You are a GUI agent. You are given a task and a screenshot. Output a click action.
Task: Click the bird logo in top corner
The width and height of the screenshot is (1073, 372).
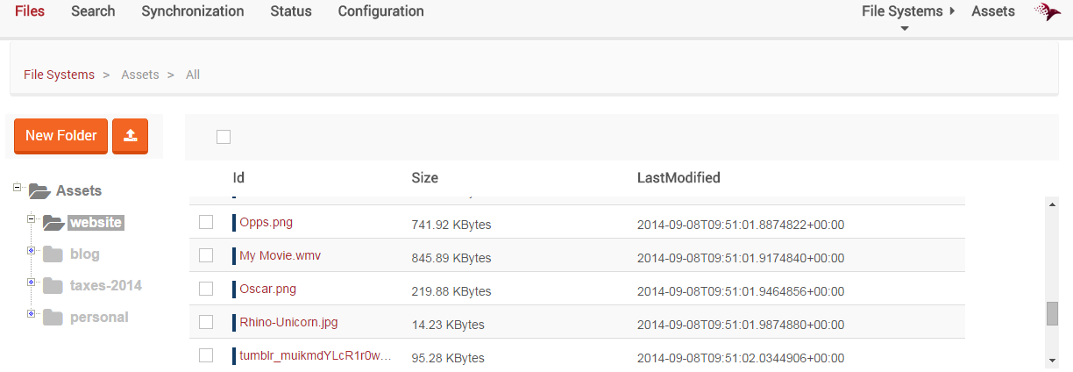[x=1048, y=11]
